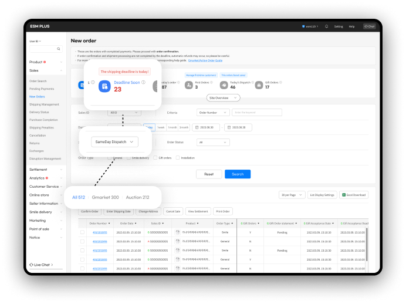The width and height of the screenshot is (406, 304).
Task: Check the Gift orders checkbox
Action: coord(155,158)
